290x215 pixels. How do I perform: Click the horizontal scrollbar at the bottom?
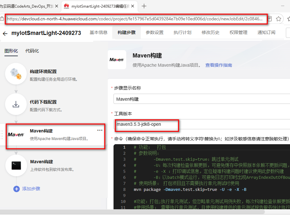pyautogui.click(x=132, y=212)
